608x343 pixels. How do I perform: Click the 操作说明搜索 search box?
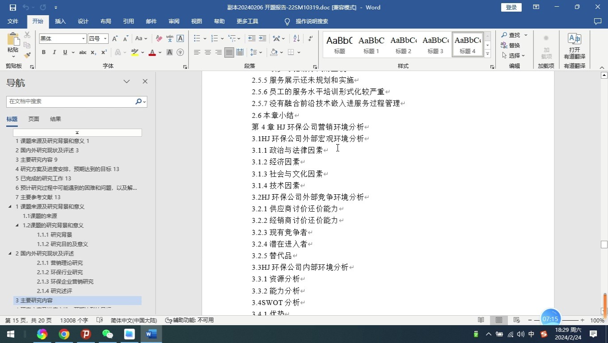pyautogui.click(x=307, y=21)
